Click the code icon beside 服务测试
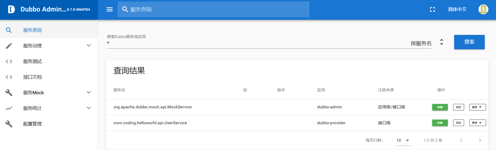496x150 pixels. coord(9,61)
